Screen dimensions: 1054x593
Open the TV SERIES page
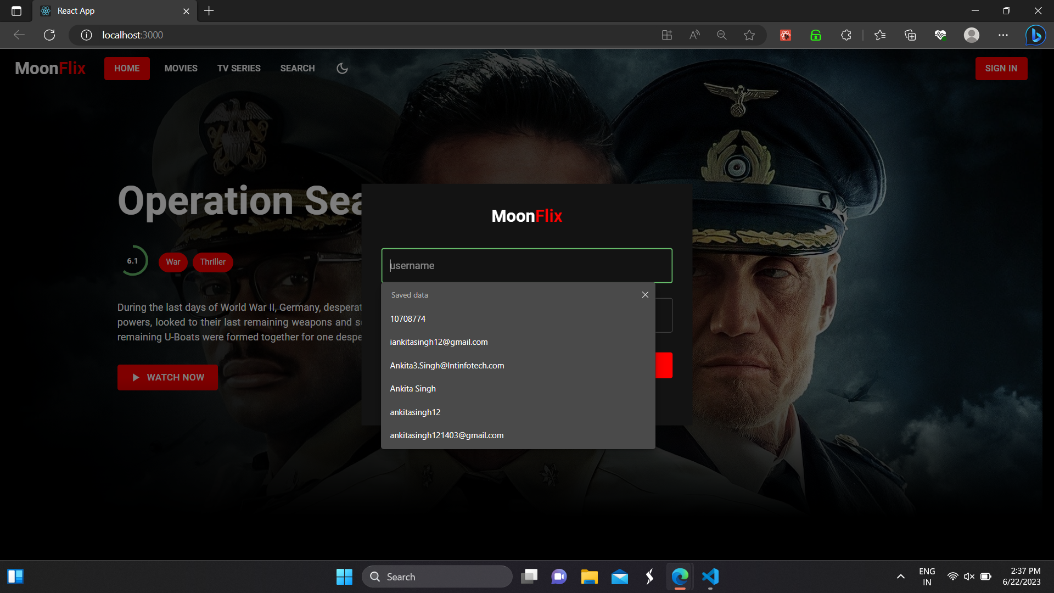coord(239,68)
